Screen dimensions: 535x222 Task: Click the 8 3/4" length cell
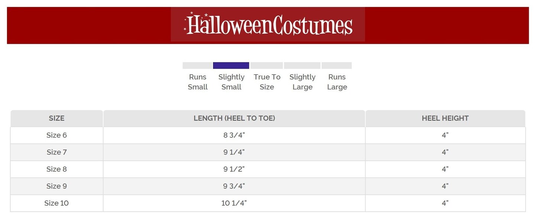click(x=234, y=135)
